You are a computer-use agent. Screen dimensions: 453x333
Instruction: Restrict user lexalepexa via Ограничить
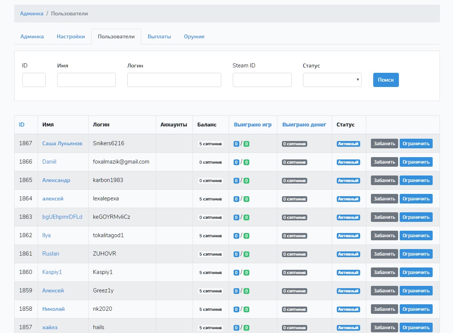(x=416, y=199)
